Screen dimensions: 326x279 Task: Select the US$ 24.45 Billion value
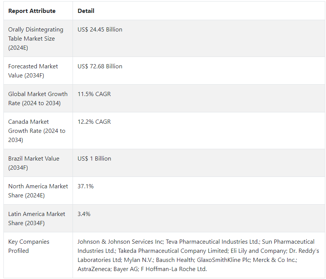coord(100,30)
